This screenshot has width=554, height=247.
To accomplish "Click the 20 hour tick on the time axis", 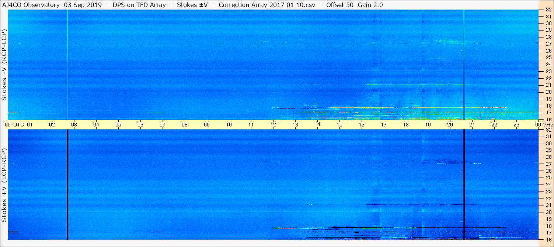I will pos(450,125).
